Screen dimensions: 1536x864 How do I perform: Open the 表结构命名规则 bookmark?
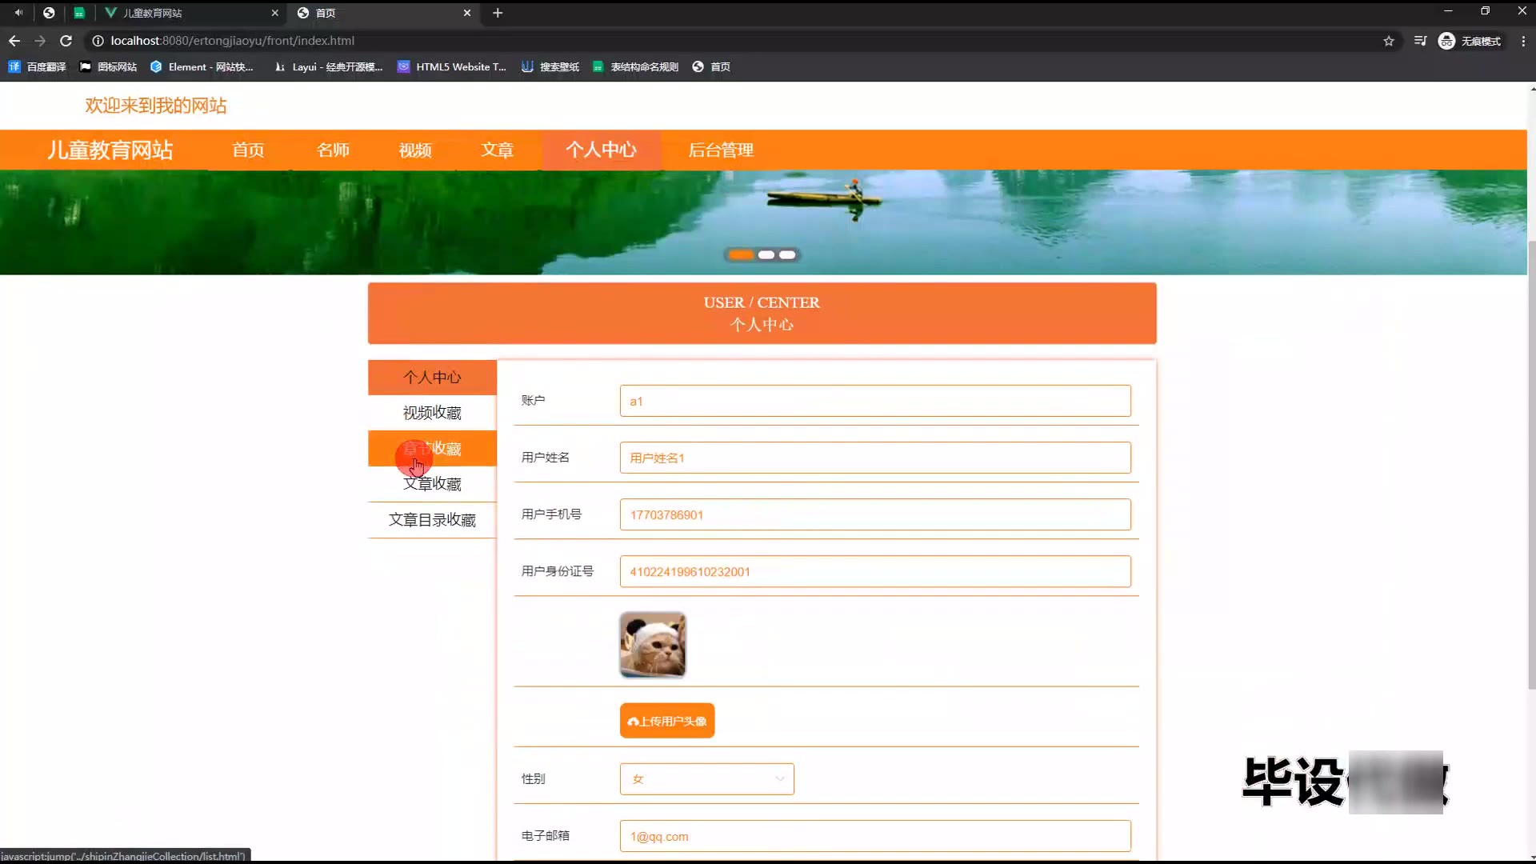636,67
